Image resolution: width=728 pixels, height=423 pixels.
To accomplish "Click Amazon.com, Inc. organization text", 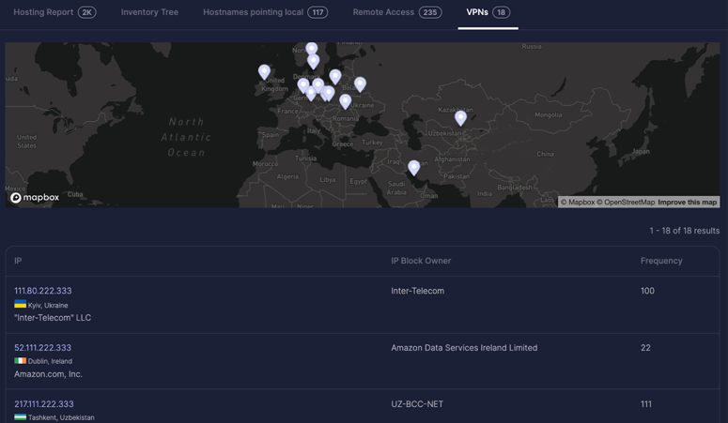I will pos(48,374).
